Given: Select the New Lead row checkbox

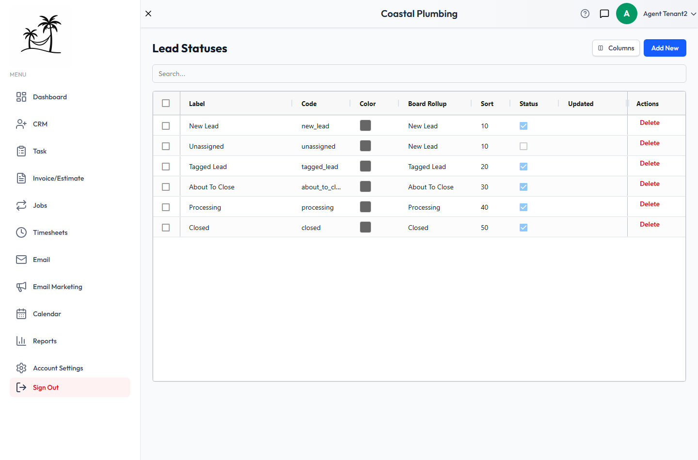Looking at the screenshot, I should [166, 126].
